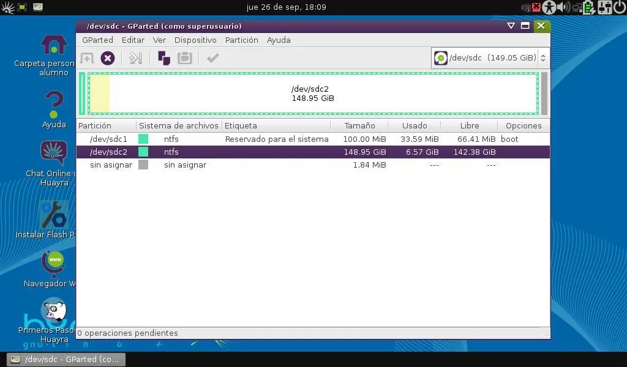
Task: Click the gray swatch for sin asignar
Action: tap(143, 165)
